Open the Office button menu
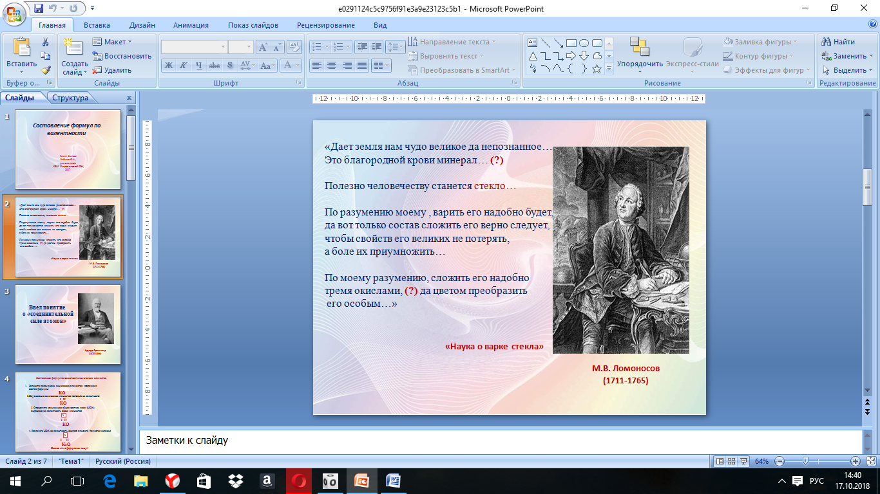The height and width of the screenshot is (494, 880). [14, 14]
